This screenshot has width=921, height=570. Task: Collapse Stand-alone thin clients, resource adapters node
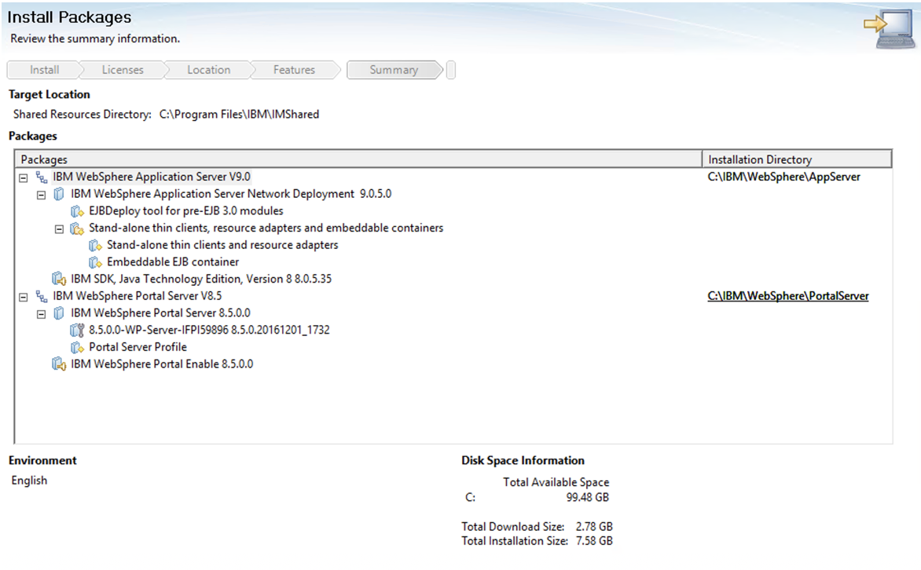(59, 229)
